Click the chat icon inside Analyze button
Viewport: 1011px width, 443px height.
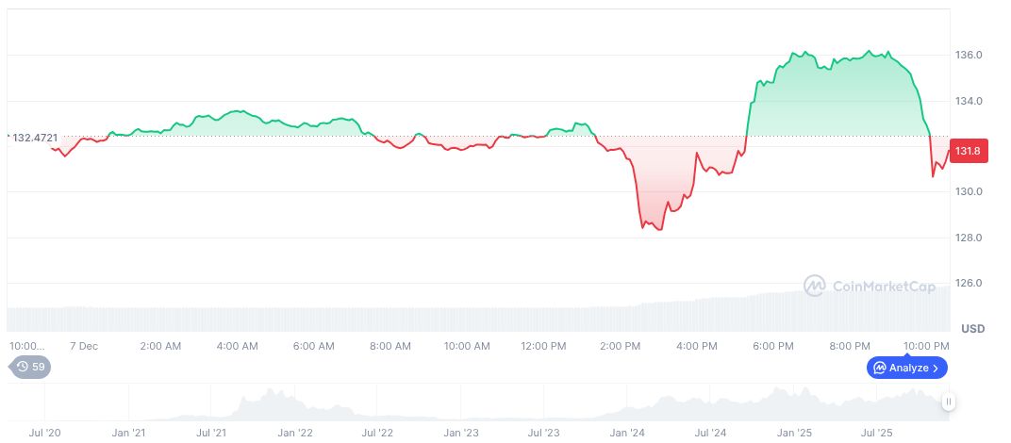click(x=880, y=368)
